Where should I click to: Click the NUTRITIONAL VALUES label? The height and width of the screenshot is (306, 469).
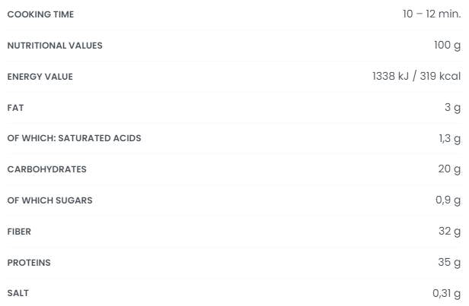coord(55,46)
